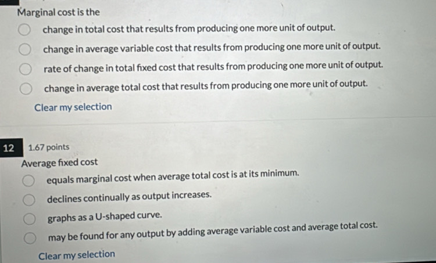Click answer text 'change in total cost that results'
The image size is (436, 263).
(189, 28)
